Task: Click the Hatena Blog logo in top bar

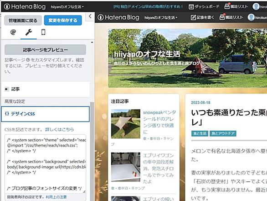Action: [25, 7]
